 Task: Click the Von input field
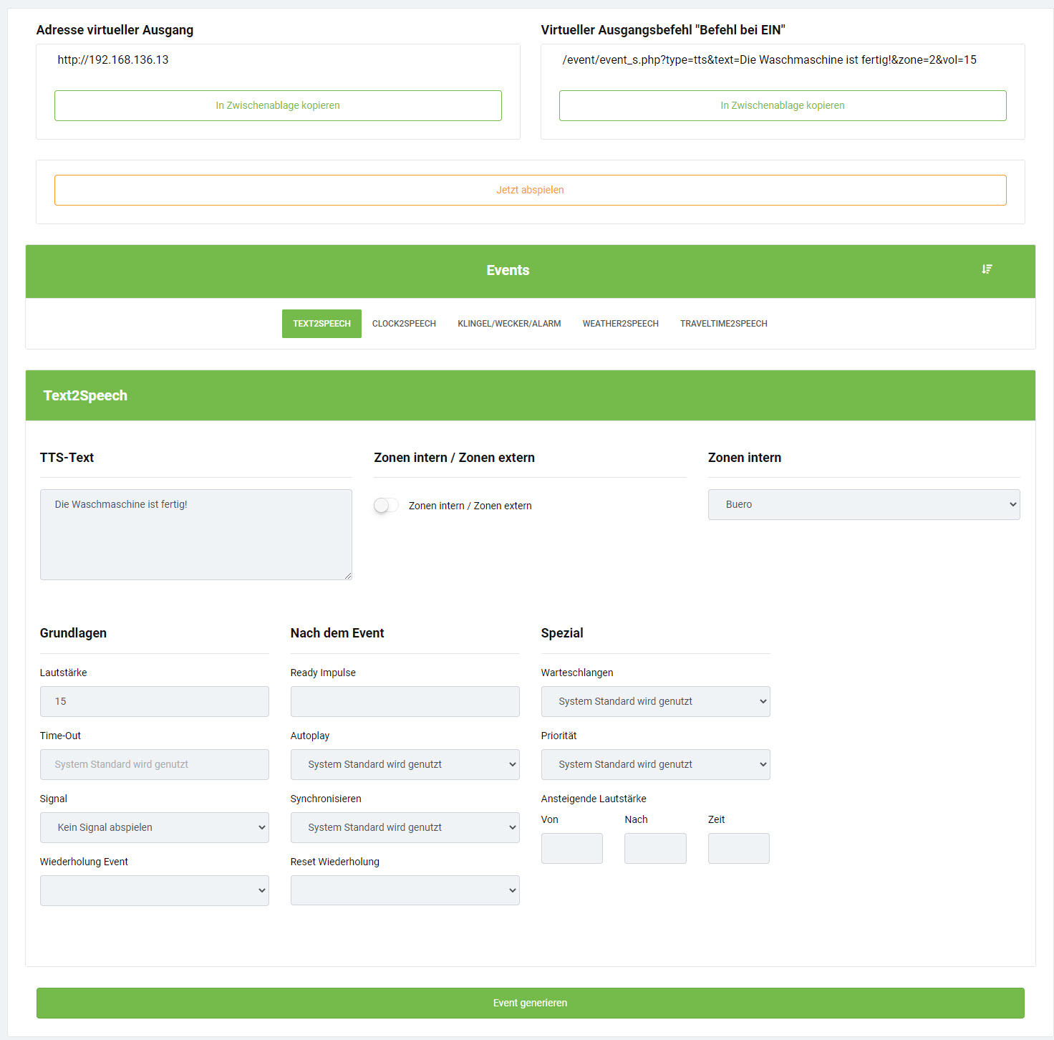click(x=571, y=848)
